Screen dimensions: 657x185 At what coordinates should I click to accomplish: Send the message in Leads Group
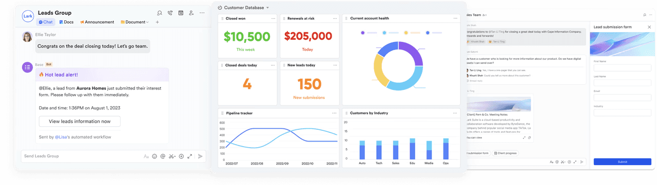[201, 156]
